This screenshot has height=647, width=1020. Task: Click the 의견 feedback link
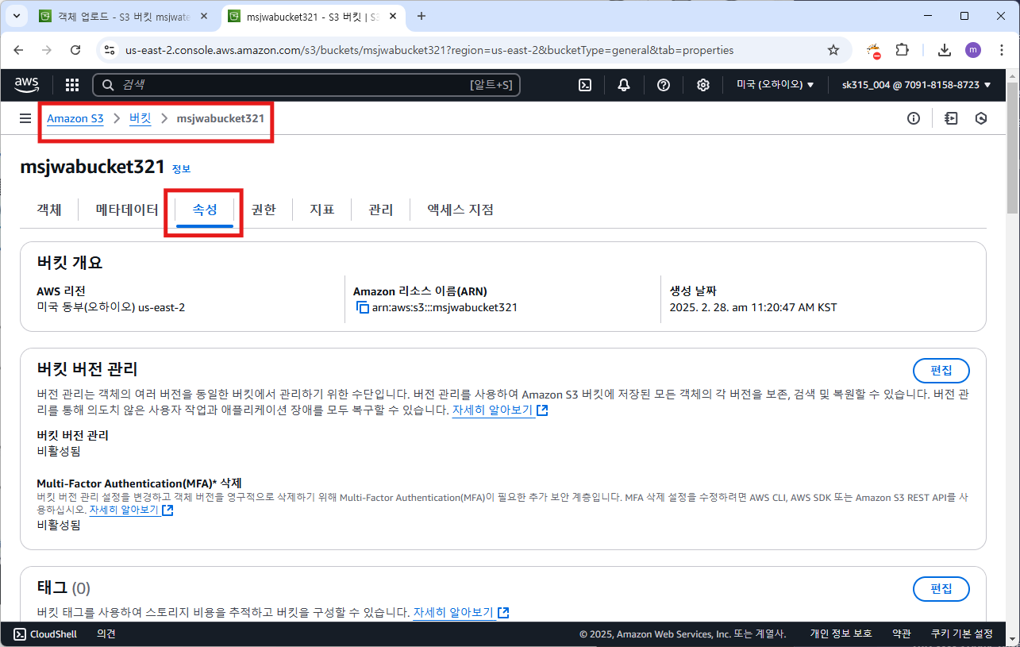[106, 634]
